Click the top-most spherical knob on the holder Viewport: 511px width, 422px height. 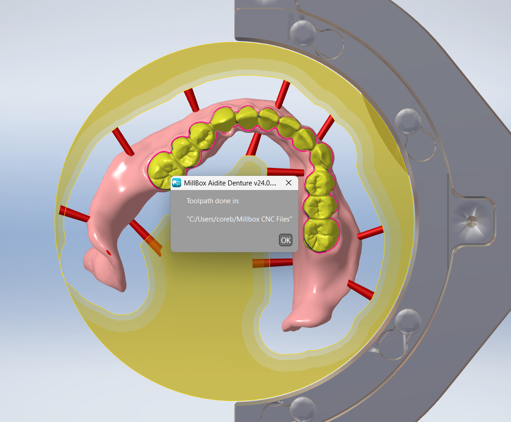[x=301, y=31]
